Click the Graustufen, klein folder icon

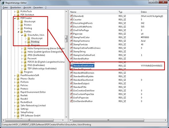pos(25,35)
